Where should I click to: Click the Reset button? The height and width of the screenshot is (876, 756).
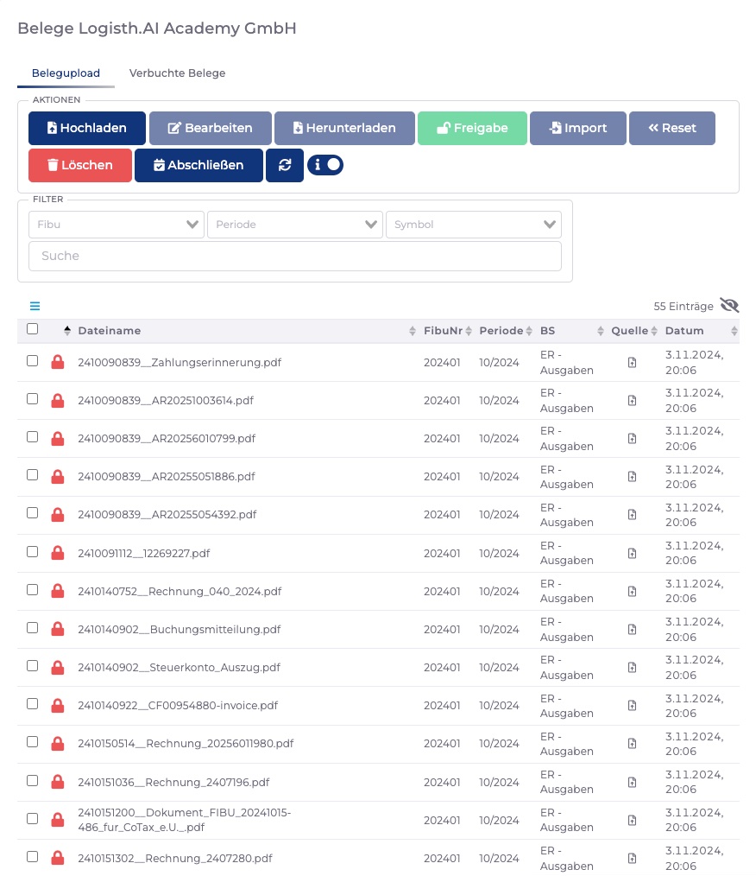pos(672,128)
